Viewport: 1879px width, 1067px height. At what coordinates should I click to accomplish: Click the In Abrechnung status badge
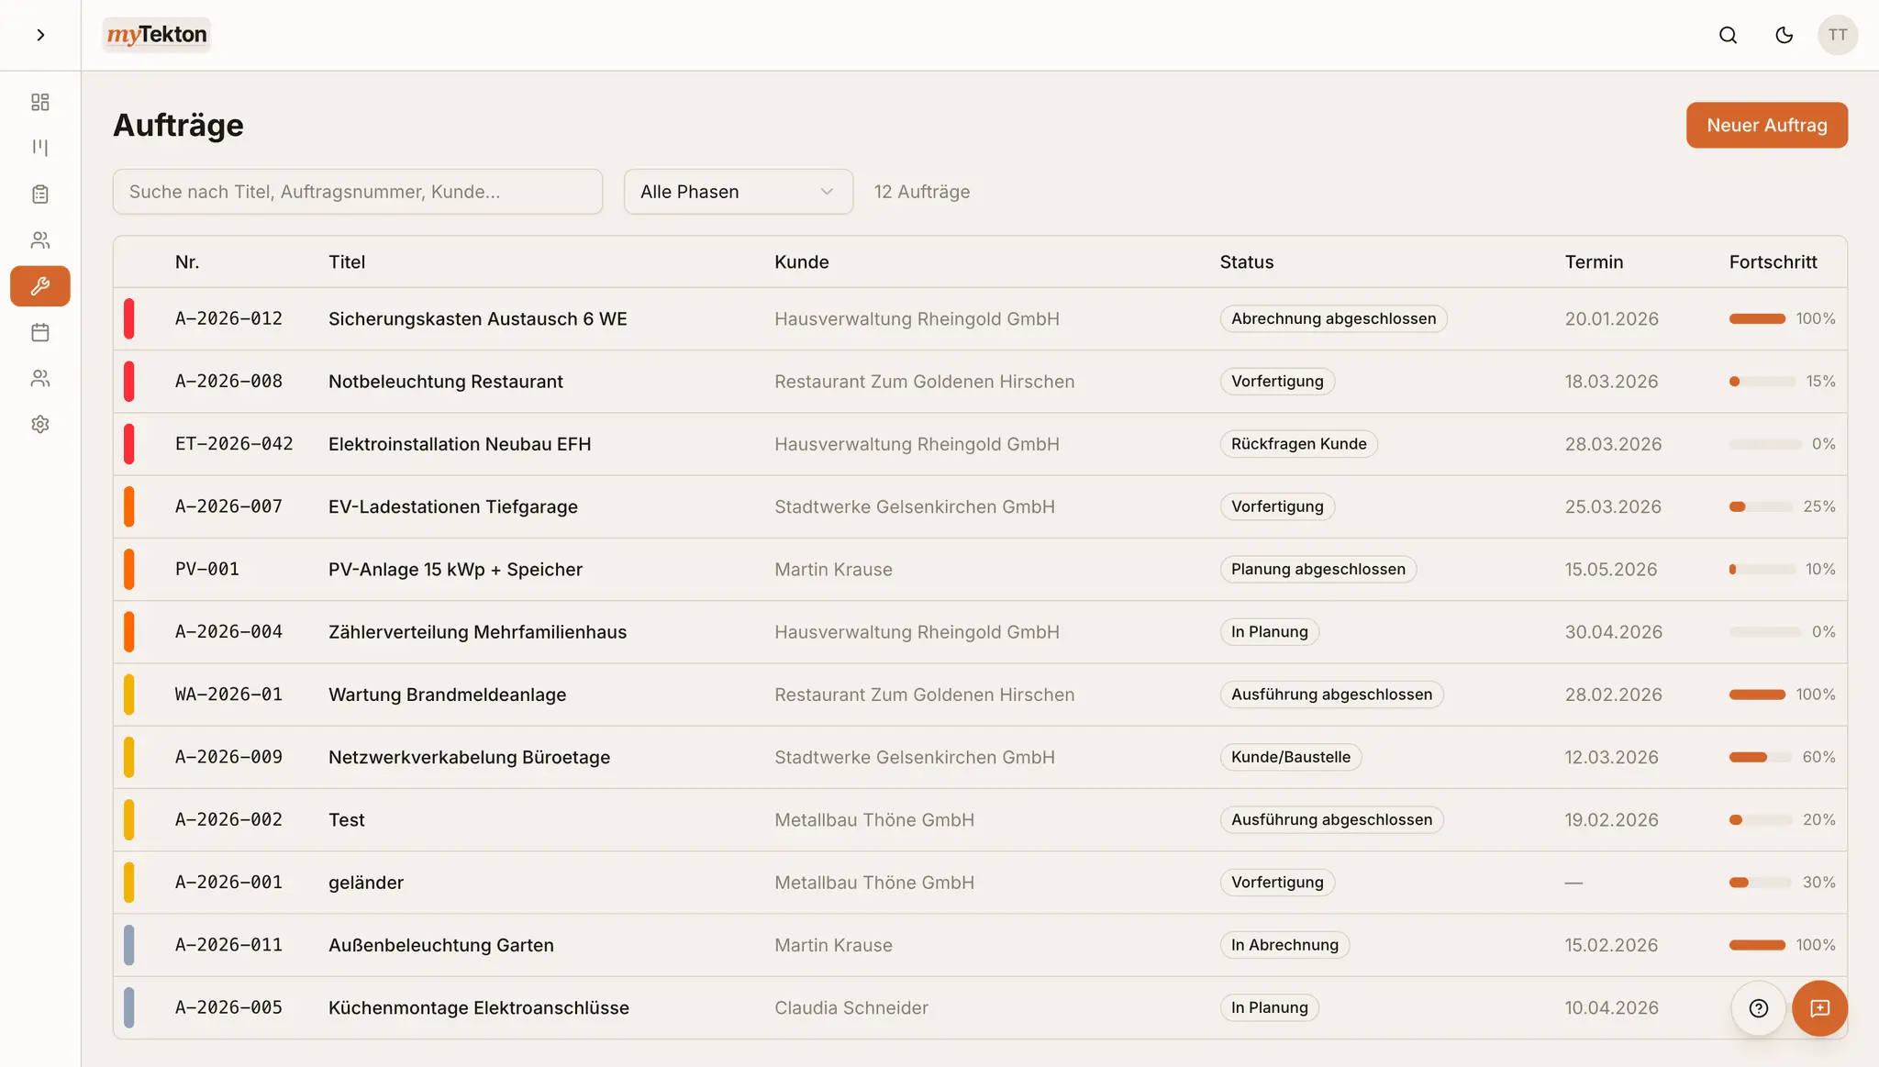pos(1284,945)
